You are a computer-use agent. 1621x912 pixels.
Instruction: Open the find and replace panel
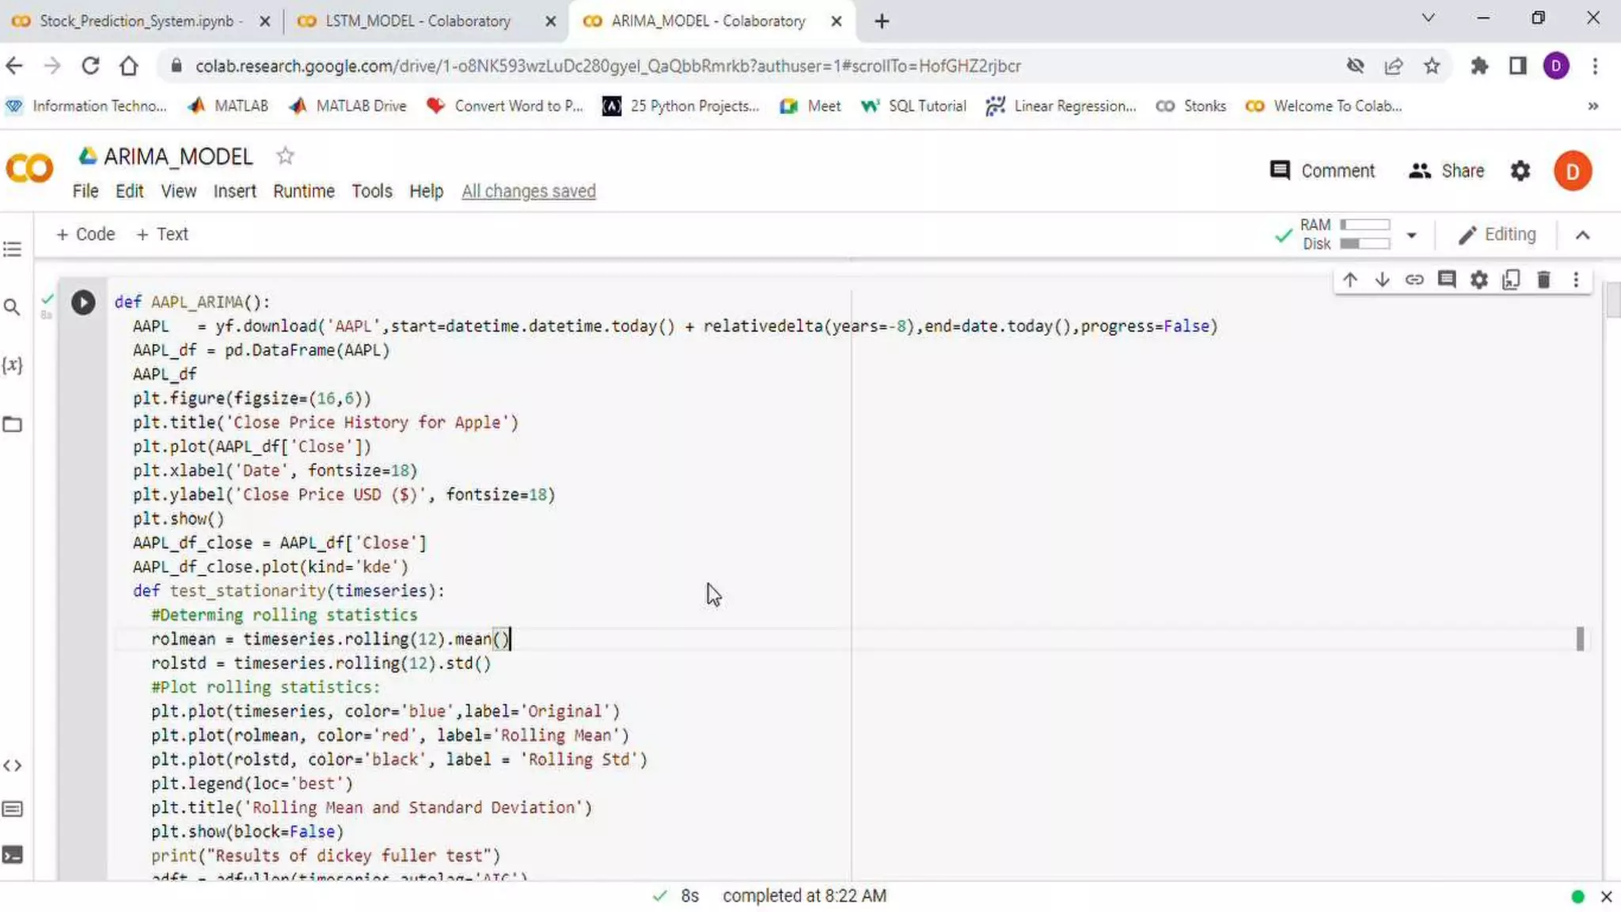click(x=12, y=307)
